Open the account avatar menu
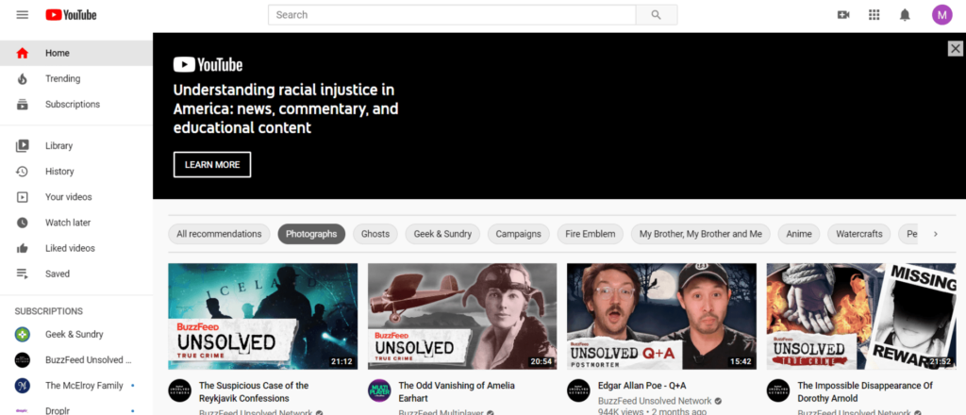The image size is (966, 415). point(941,15)
